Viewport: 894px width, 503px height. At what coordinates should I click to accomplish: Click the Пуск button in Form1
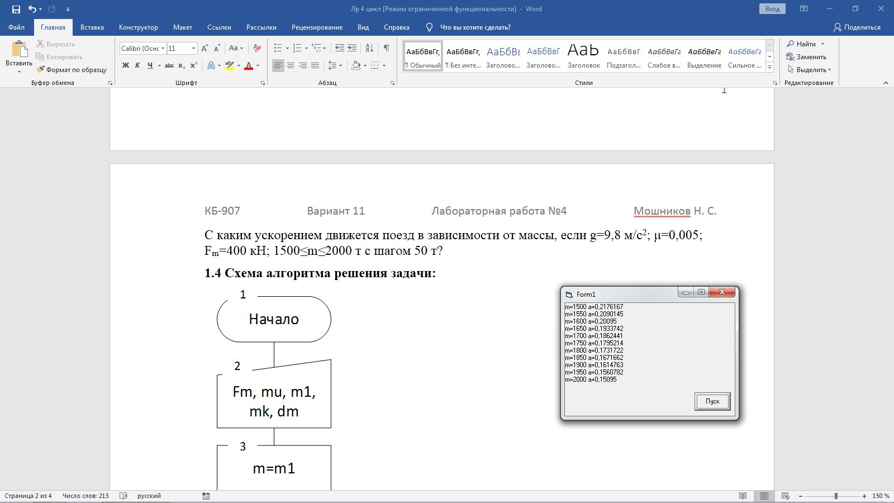[712, 401]
